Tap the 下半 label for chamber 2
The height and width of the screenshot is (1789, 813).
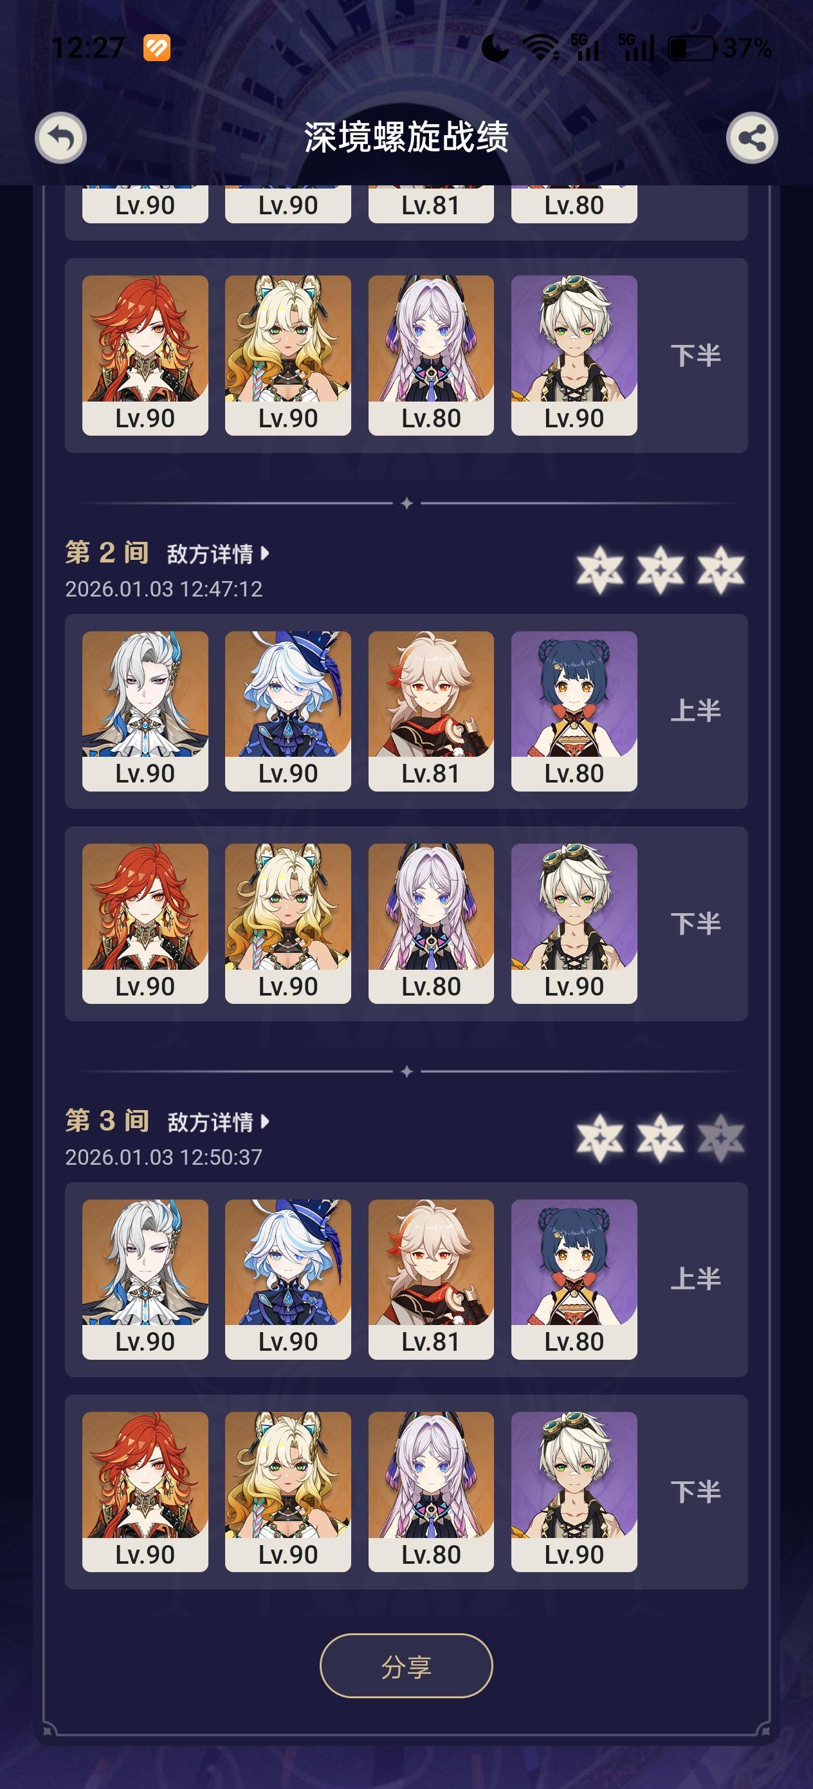point(696,923)
